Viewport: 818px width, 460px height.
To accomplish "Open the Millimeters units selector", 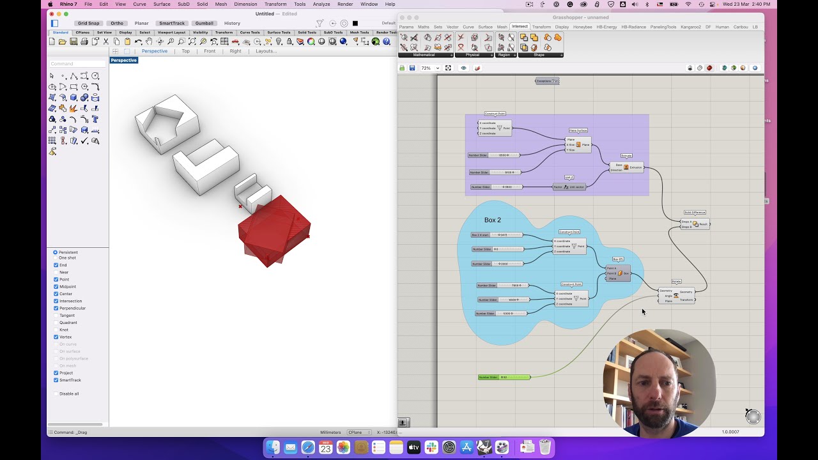I will 331,433.
